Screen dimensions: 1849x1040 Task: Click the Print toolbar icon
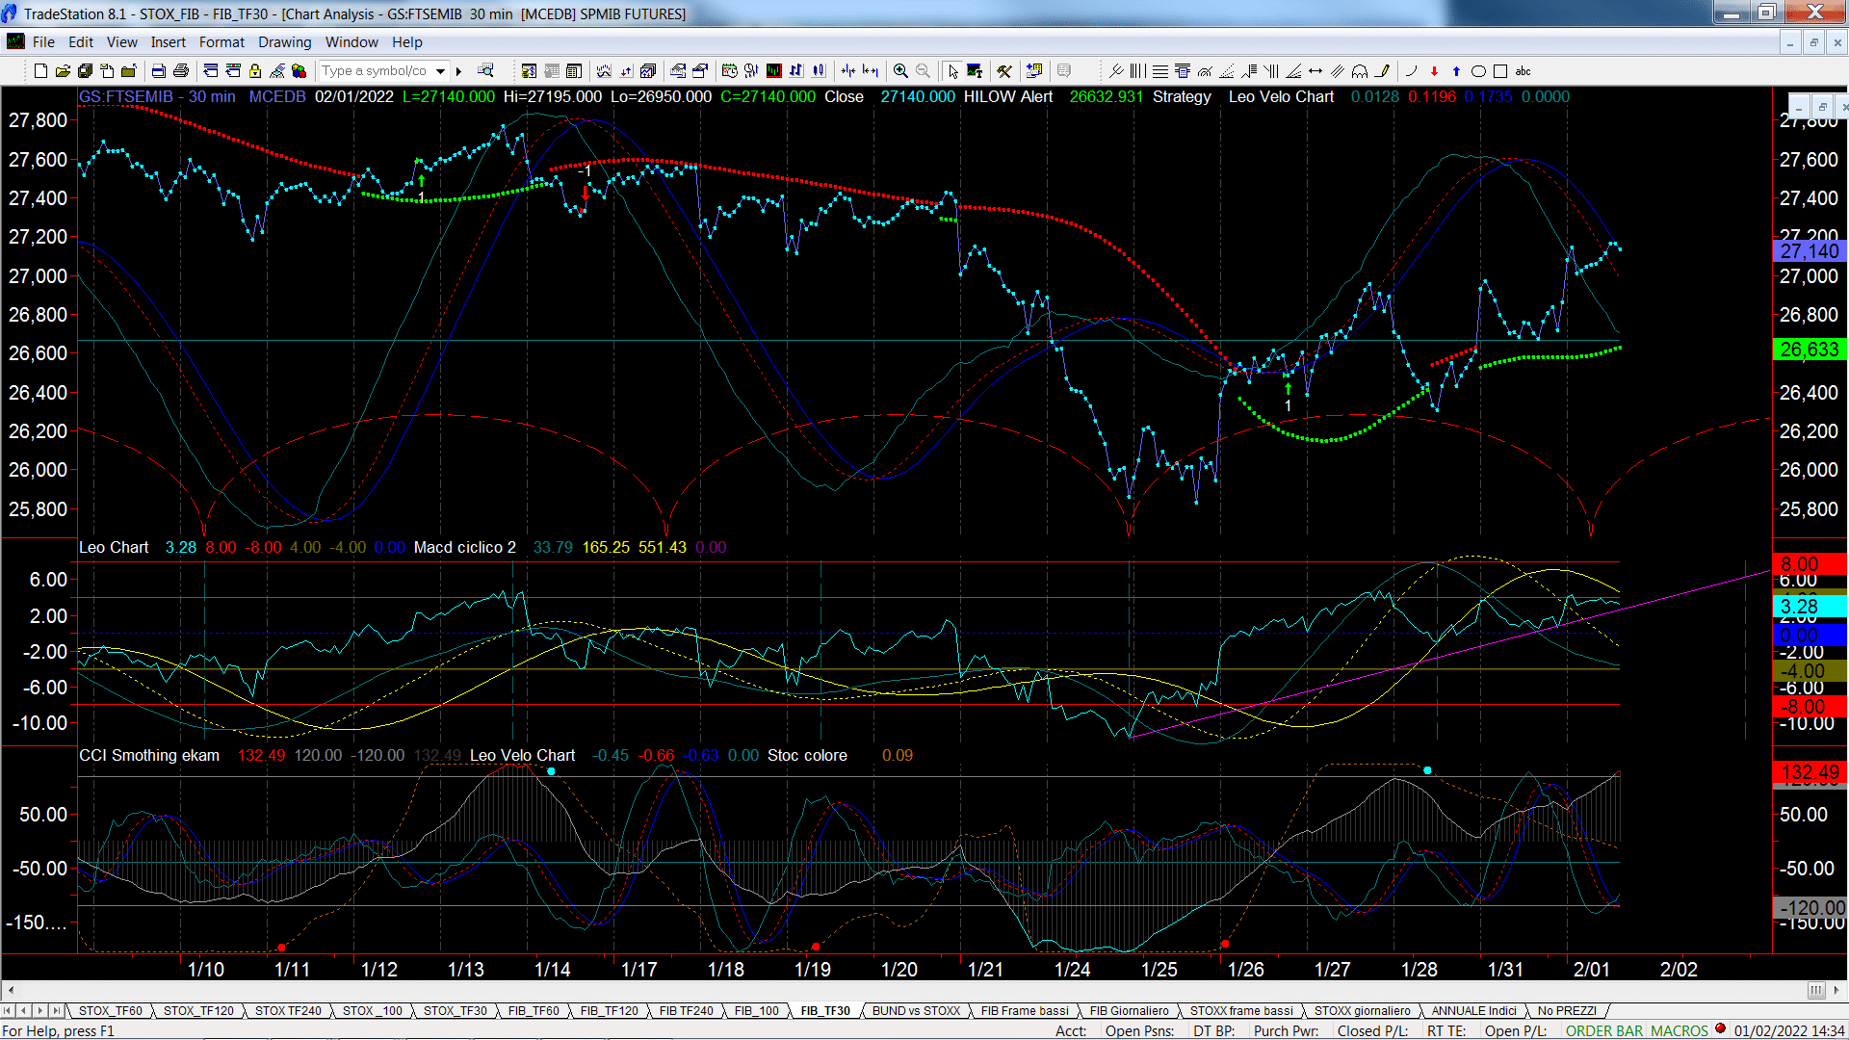[181, 71]
